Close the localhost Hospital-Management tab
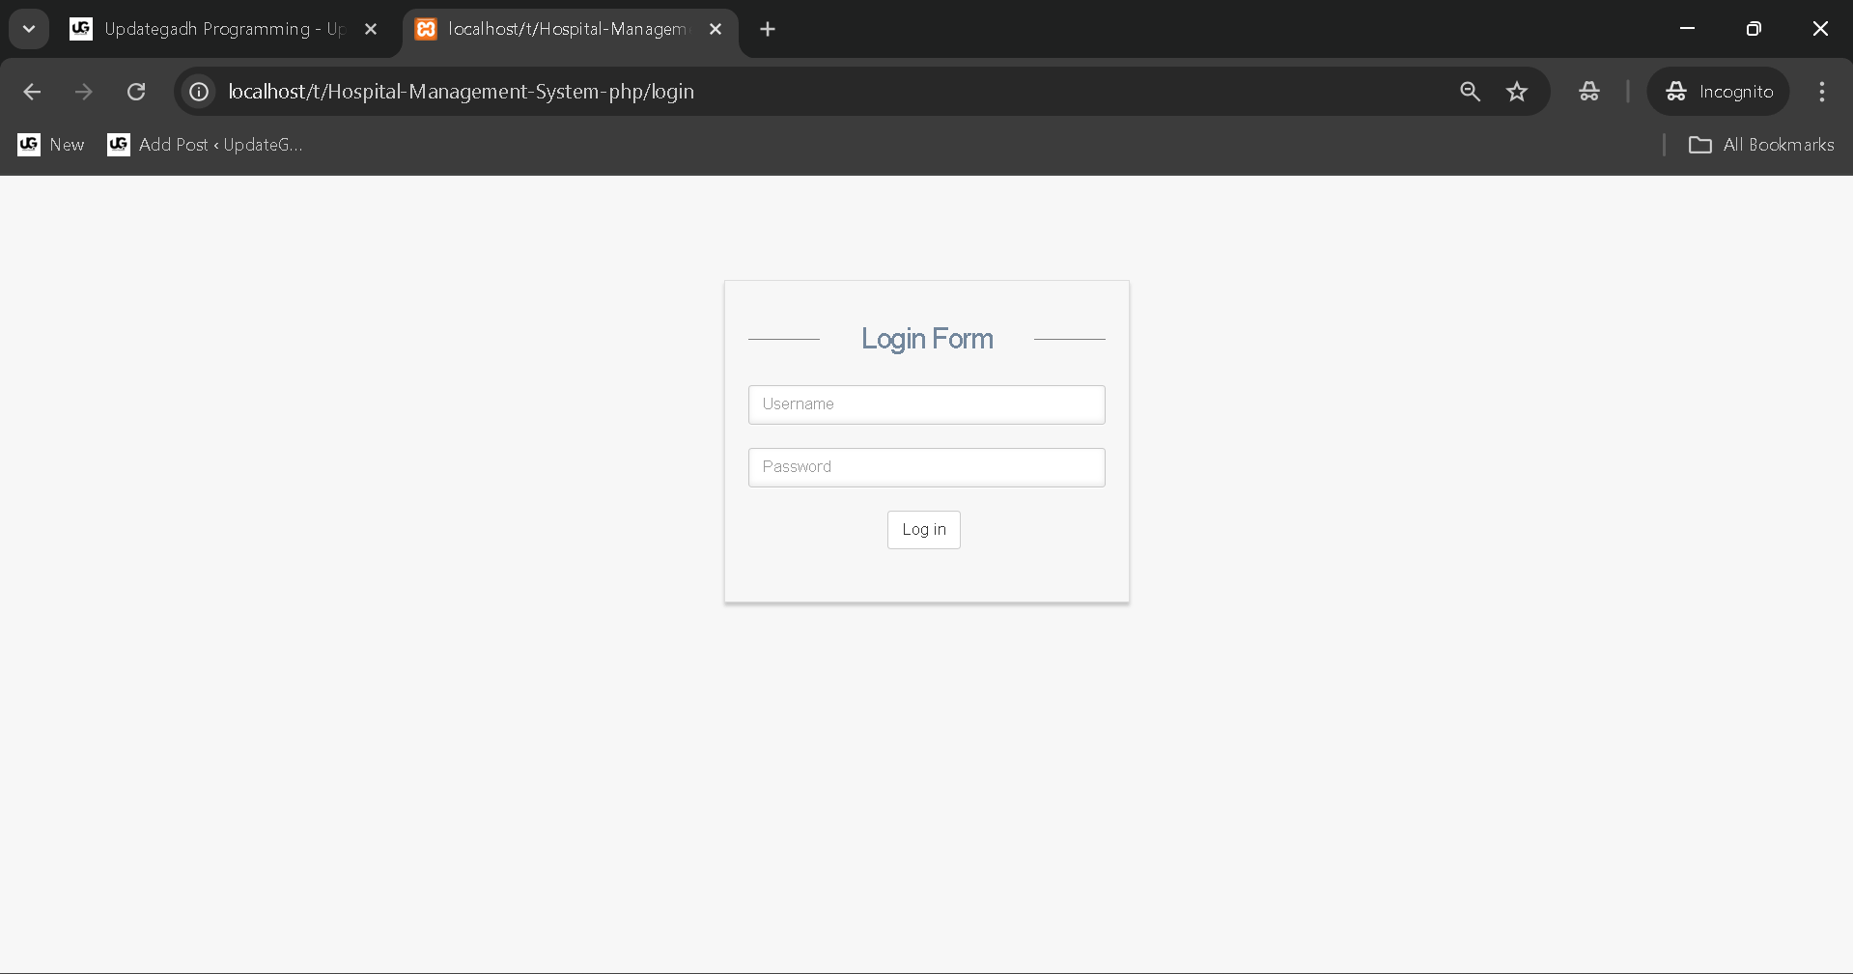The image size is (1853, 974). point(716,29)
